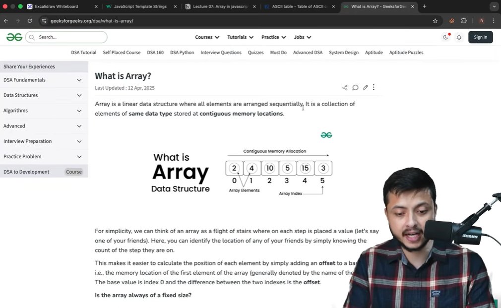Click the Sign In button
Image resolution: width=501 pixels, height=308 pixels.
point(481,37)
